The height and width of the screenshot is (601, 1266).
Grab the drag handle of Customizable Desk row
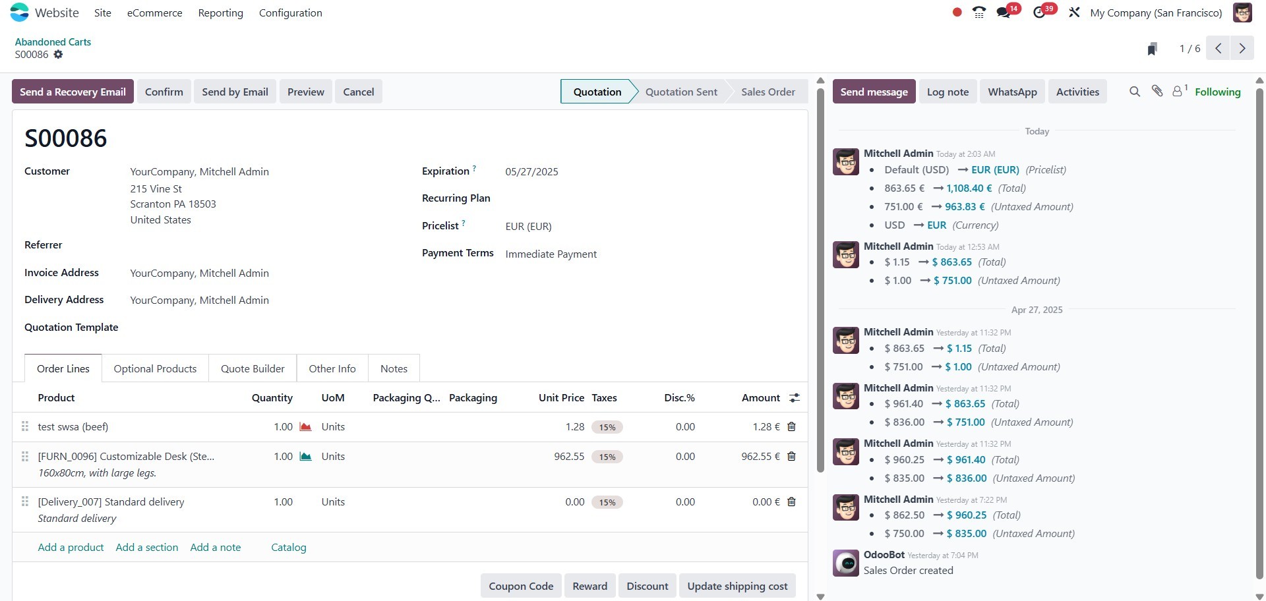tap(25, 457)
